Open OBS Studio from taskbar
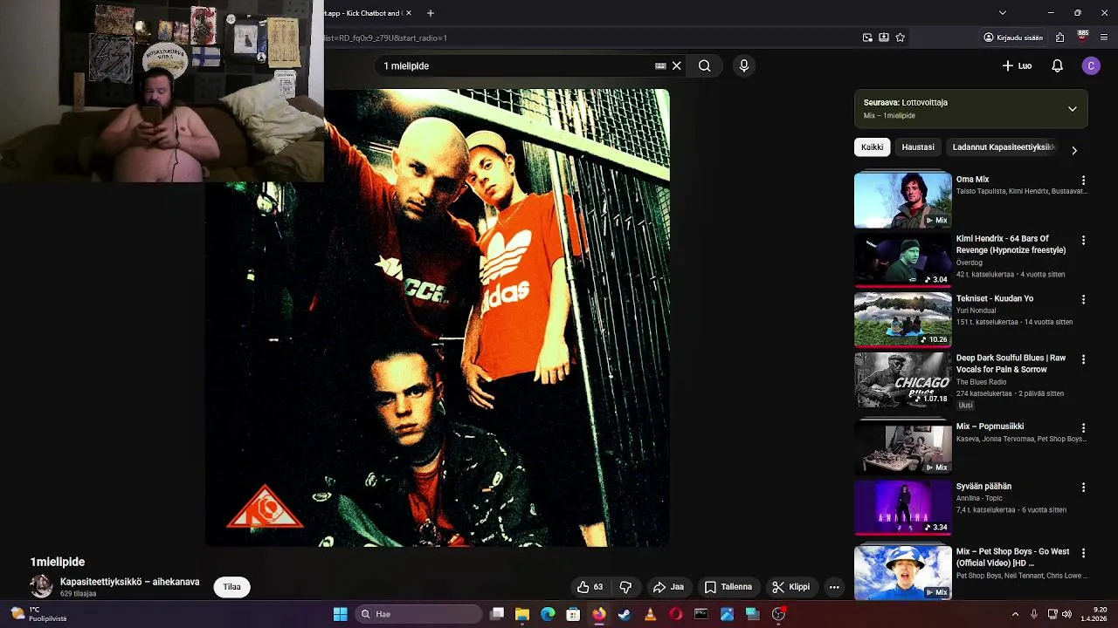 [778, 614]
